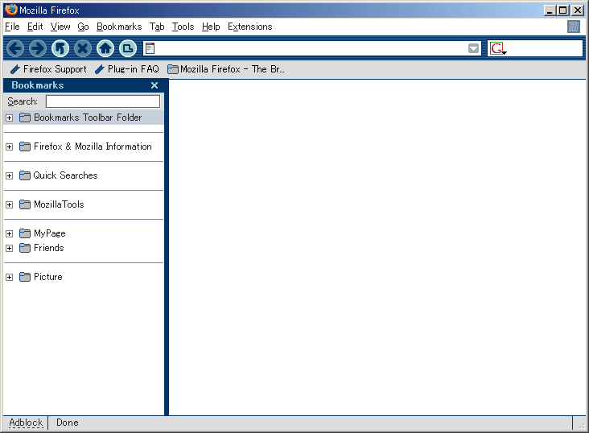The width and height of the screenshot is (589, 433).
Task: Expand the Bookmarks Toolbar Folder
Action: coord(10,118)
